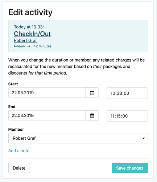Click the Member field label
Viewport: 157px width, 182px height.
click(16, 130)
